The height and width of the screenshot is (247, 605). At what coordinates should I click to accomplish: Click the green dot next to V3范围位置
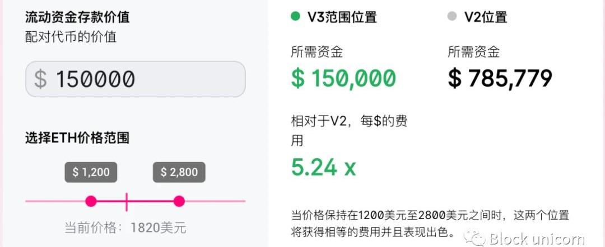(295, 16)
